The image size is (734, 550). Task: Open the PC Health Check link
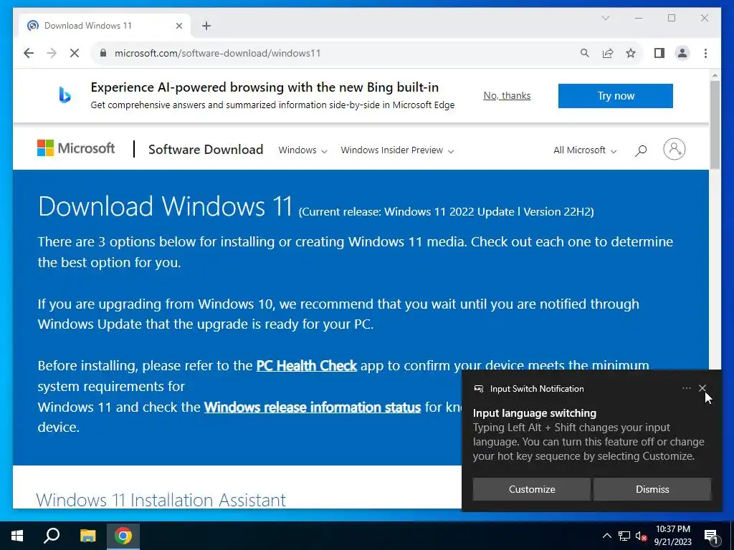point(307,366)
